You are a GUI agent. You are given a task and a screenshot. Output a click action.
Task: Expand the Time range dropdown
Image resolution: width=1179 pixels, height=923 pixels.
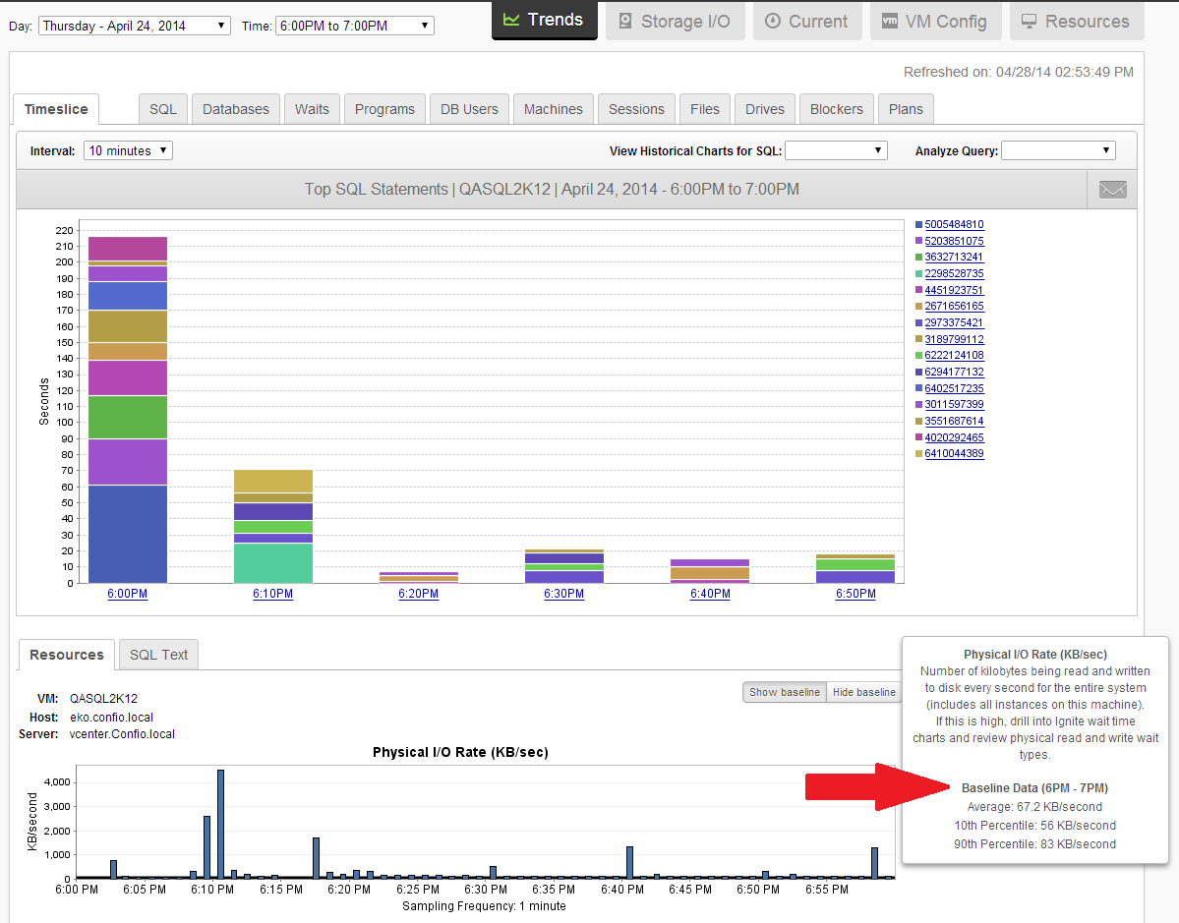pos(355,26)
